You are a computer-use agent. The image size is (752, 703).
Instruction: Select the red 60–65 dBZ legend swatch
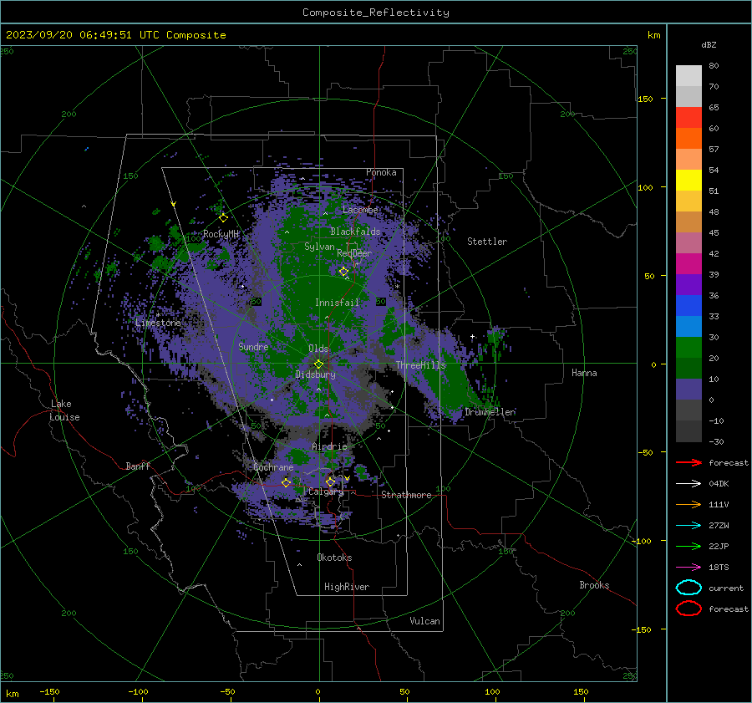point(688,118)
